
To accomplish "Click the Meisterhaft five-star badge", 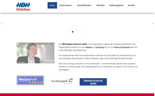I will (30, 80).
